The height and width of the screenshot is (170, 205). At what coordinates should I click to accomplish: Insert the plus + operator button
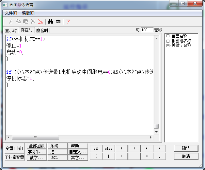(x=121, y=156)
